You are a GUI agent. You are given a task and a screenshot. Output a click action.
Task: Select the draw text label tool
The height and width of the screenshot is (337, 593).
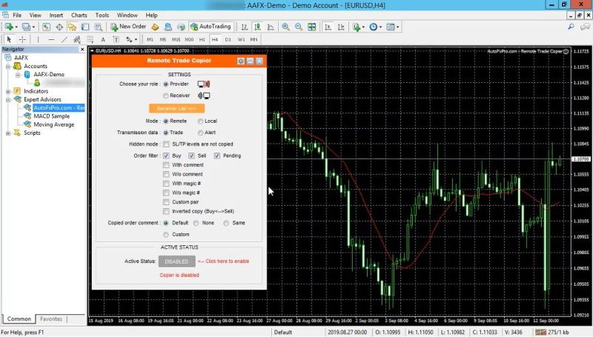[x=103, y=39]
